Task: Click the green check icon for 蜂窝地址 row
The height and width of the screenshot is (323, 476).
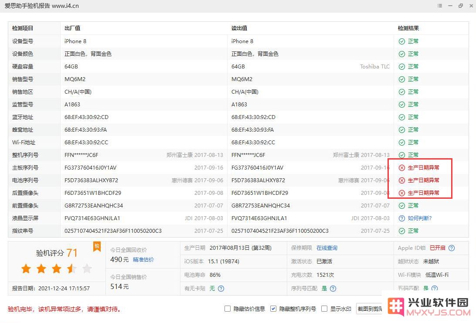Action: click(401, 130)
